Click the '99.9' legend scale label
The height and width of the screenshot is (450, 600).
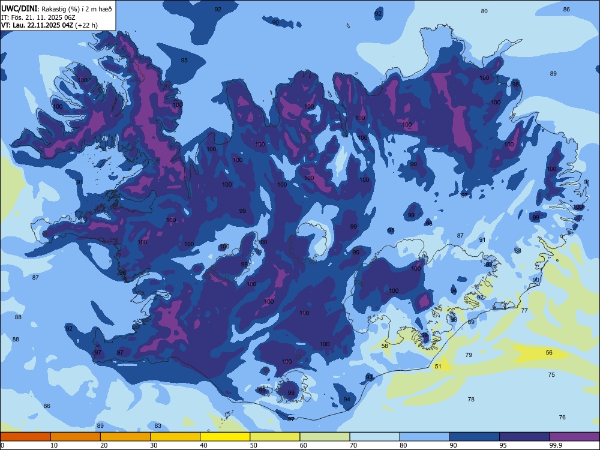(x=555, y=445)
